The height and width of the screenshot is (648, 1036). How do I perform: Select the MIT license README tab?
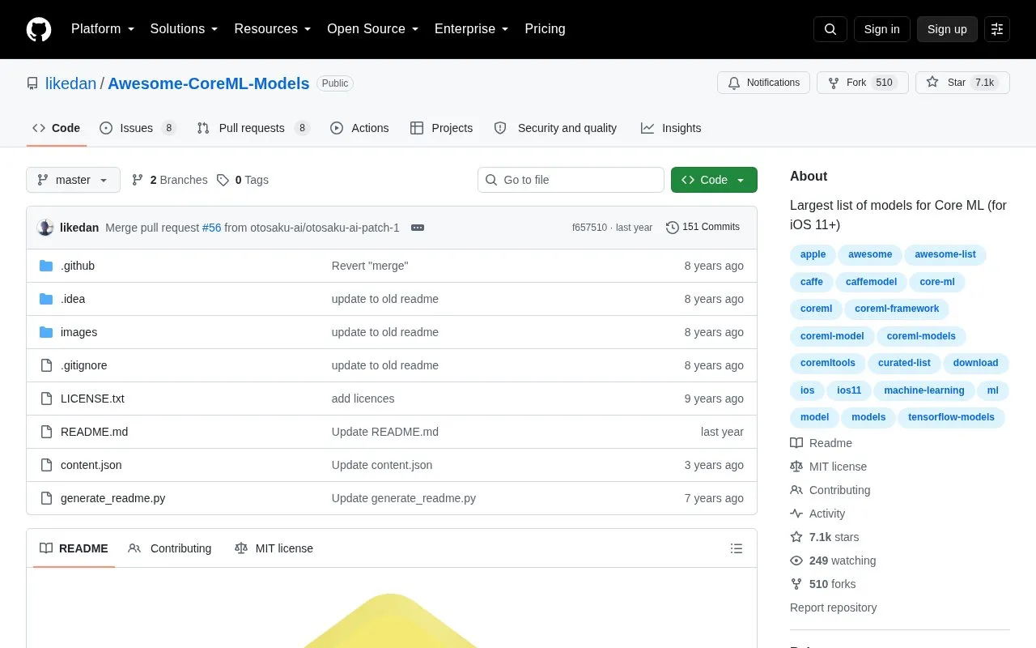[274, 548]
